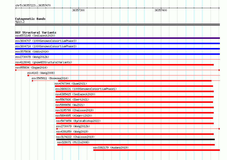Screen dimensions: 227x160
Task: Open esv4143 (Wang2008) variant label
Action: [41, 73]
